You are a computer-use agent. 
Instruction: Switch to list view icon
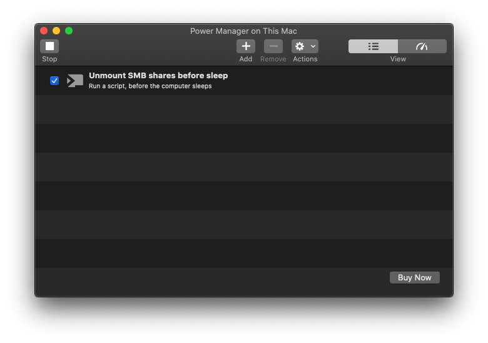click(x=373, y=46)
